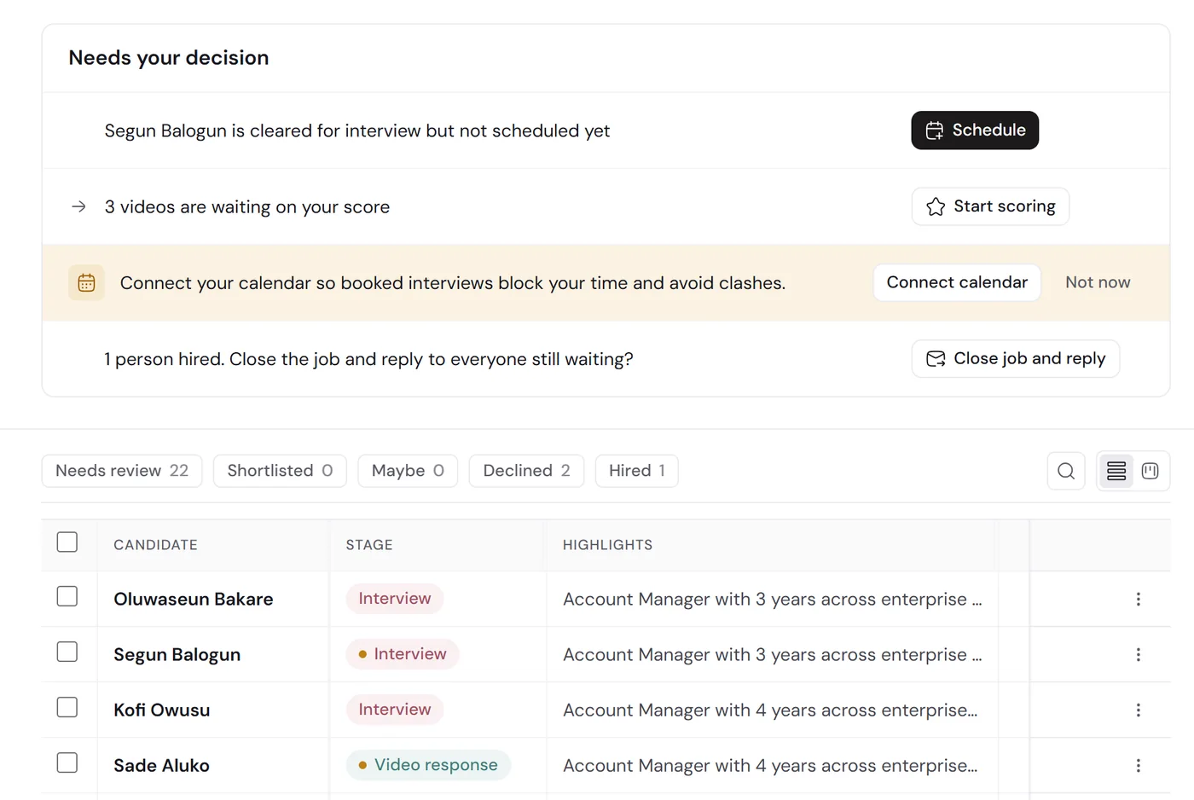Viewport: 1194px width, 800px height.
Task: Click Close job and reply button
Action: coord(1016,358)
